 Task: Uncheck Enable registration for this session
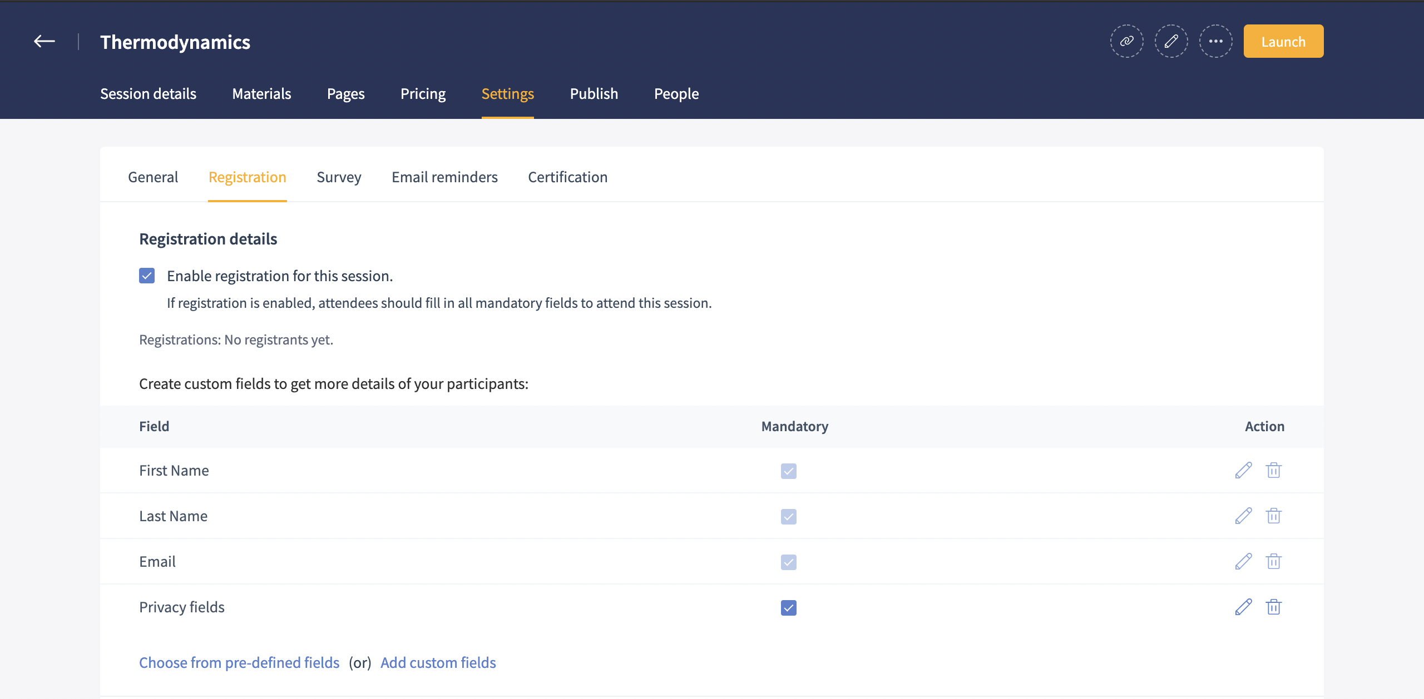pyautogui.click(x=147, y=276)
